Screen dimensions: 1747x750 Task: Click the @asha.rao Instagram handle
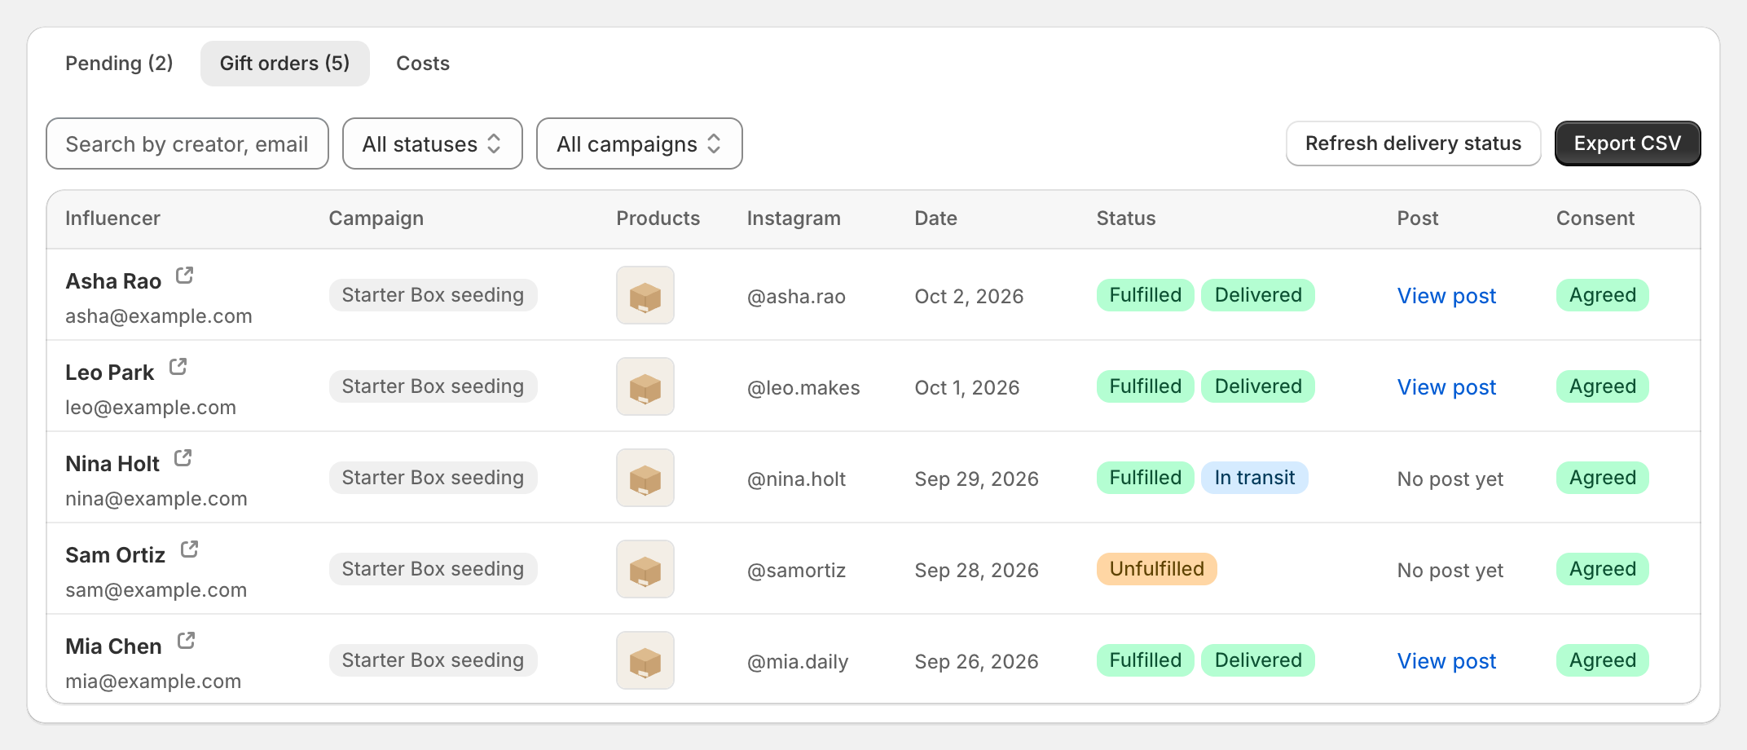[796, 297]
